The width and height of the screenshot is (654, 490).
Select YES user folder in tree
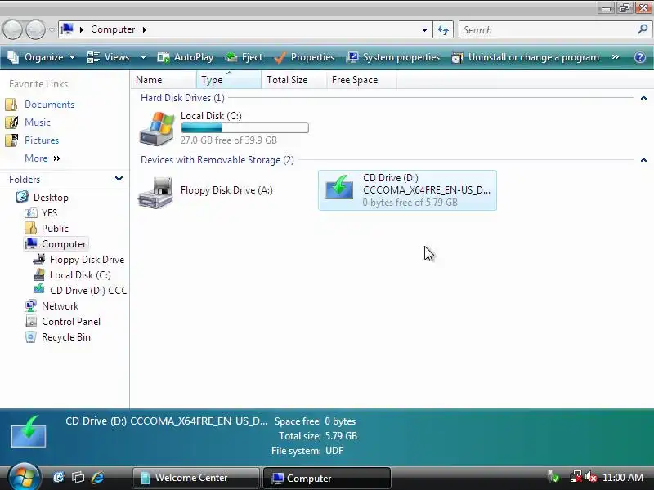coord(49,213)
